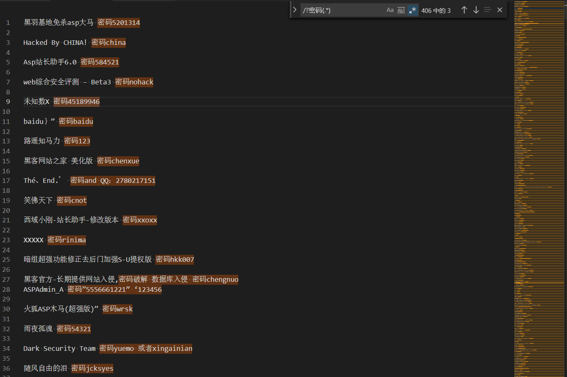Place cursor on the 密码45189946 match
Image resolution: width=567 pixels, height=377 pixels.
coord(76,102)
